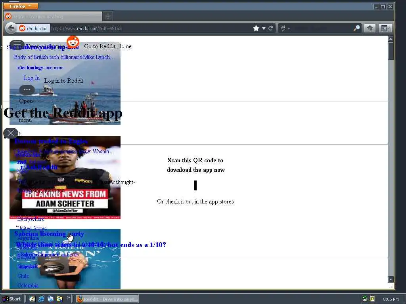Image resolution: width=406 pixels, height=304 pixels.
Task: Open the Mike Lynch yacht news headline link
Action: [x=64, y=57]
